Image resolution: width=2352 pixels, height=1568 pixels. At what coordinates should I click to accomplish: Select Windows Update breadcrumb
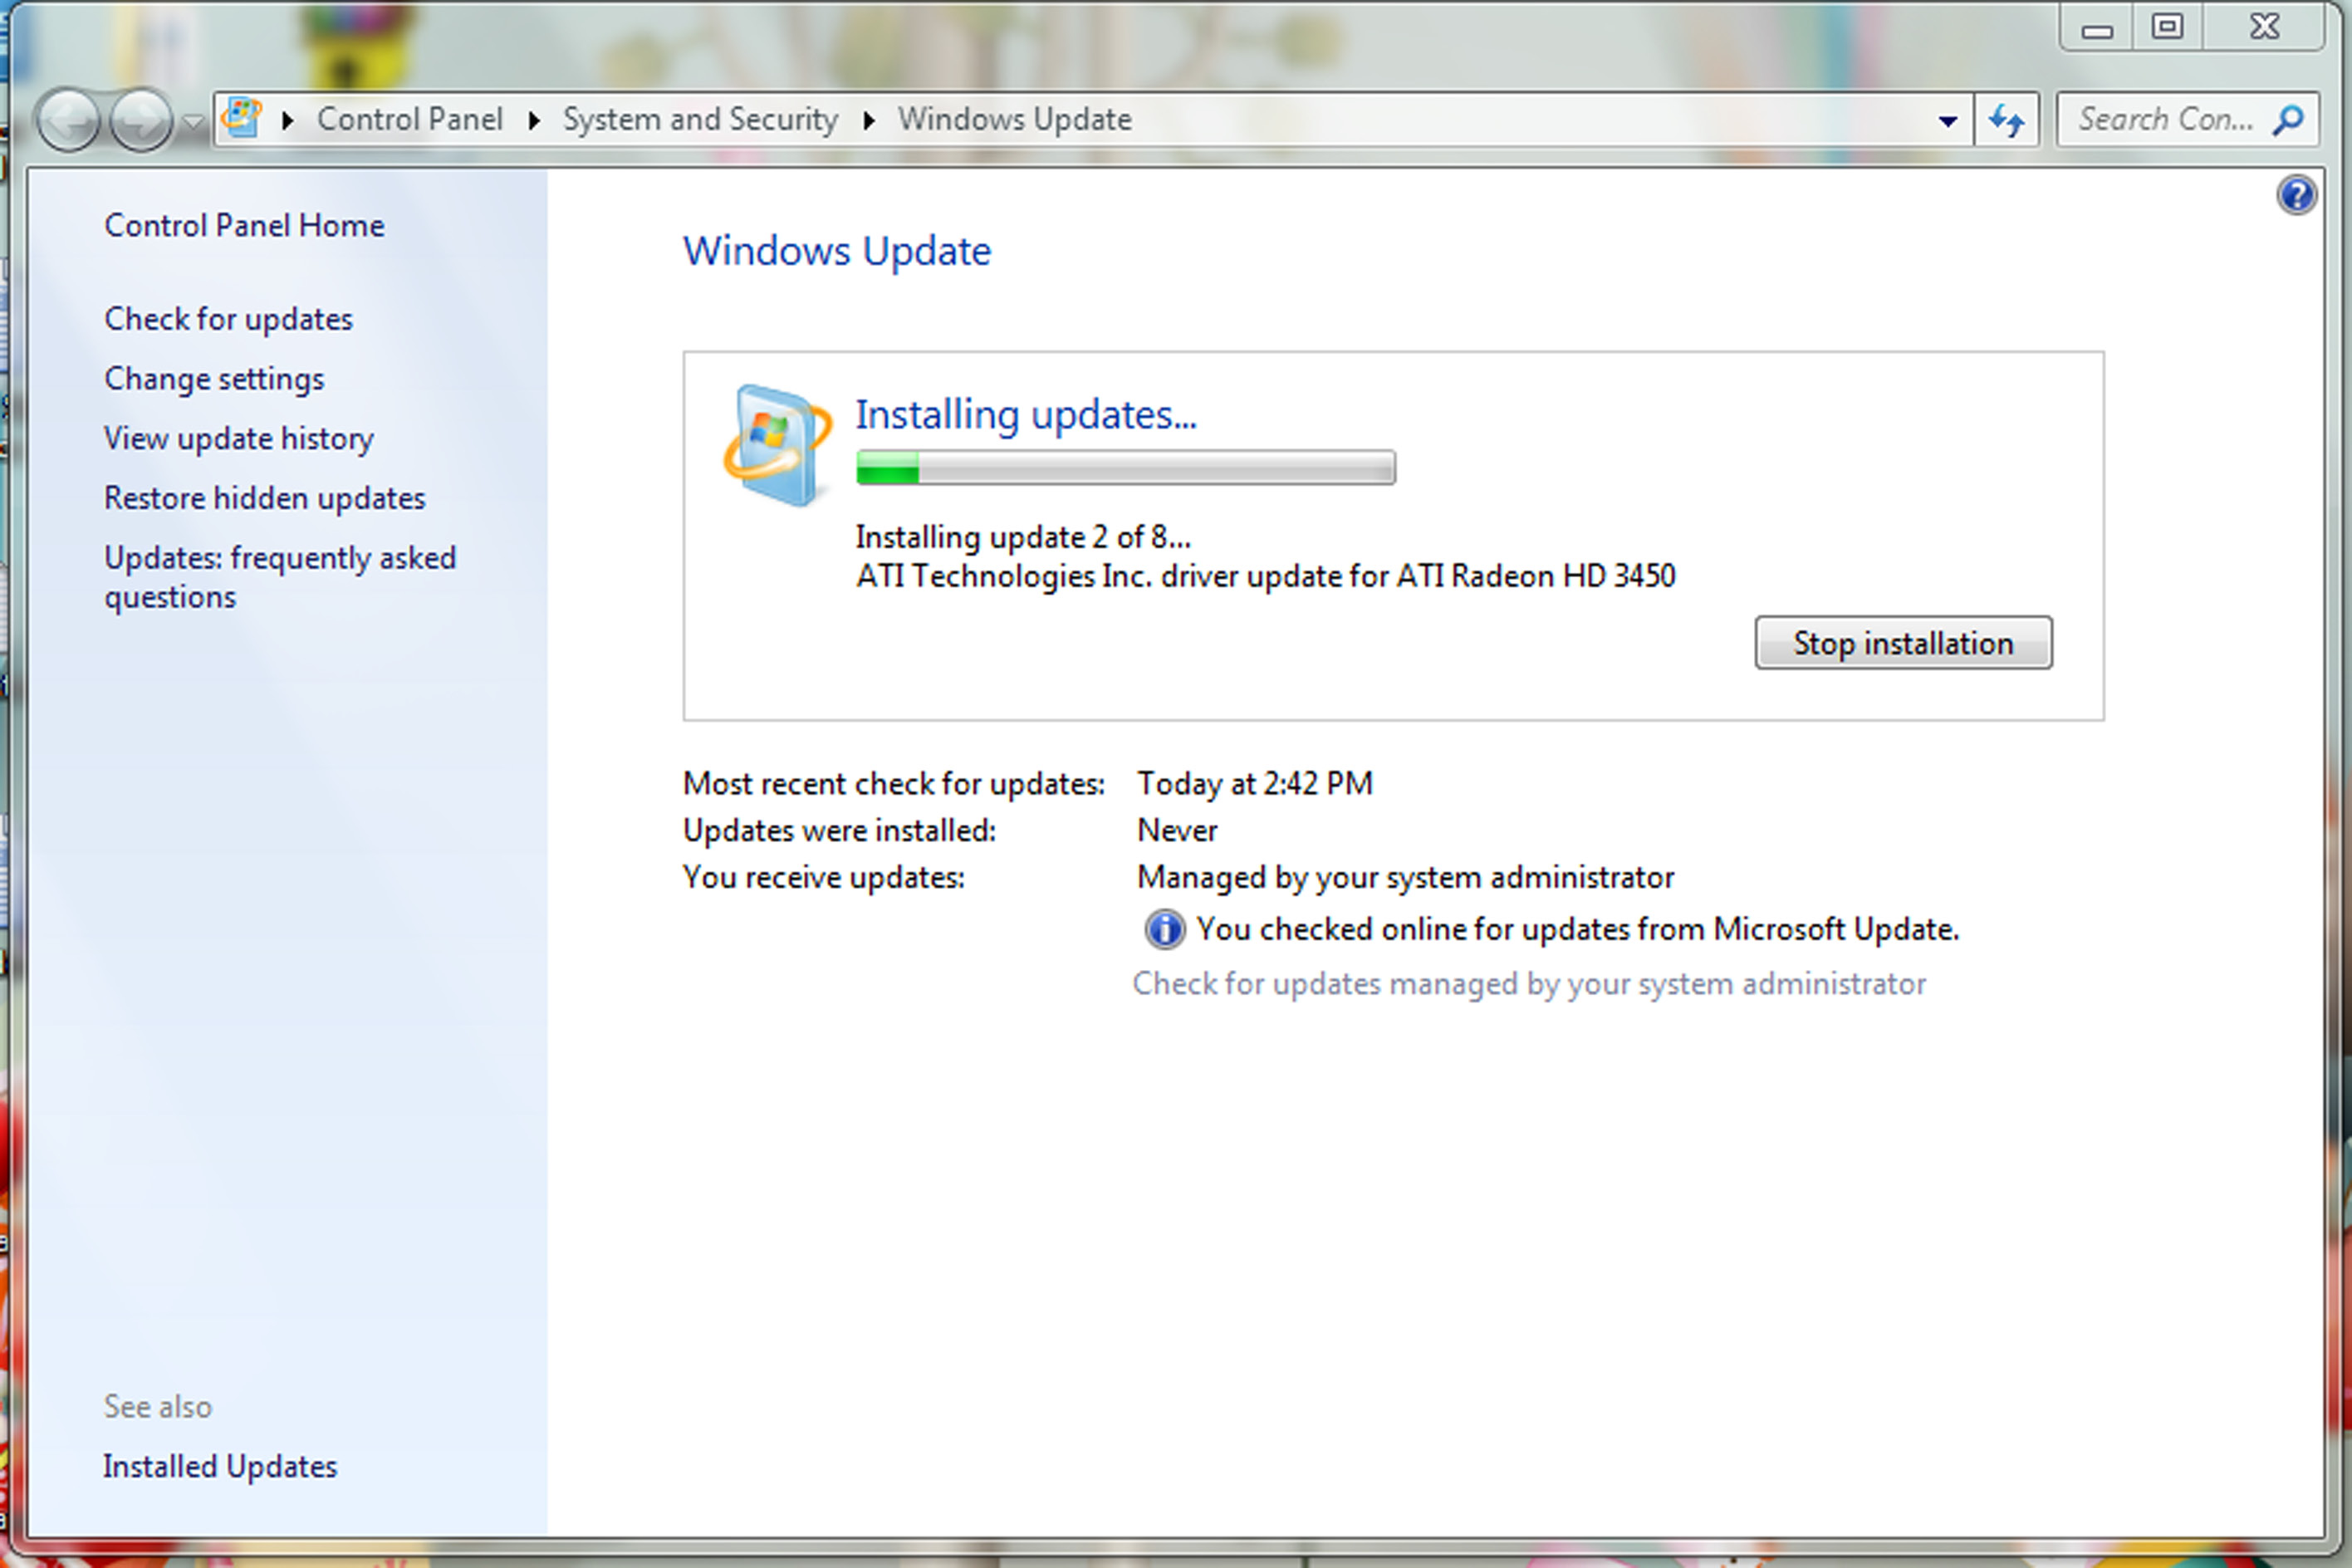[x=1014, y=119]
